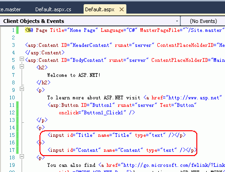Open the Site.master tab

tap(10, 9)
